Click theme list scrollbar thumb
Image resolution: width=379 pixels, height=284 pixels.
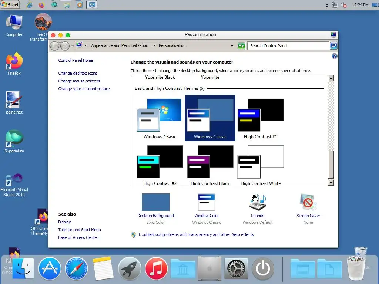(x=331, y=165)
